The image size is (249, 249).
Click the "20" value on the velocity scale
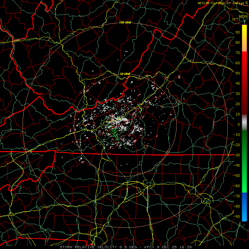coord(238,104)
